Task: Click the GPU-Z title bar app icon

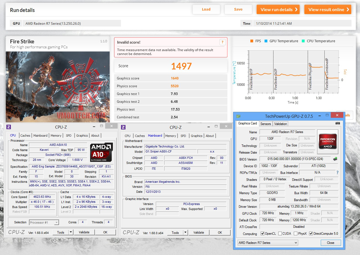Action: pos(238,116)
